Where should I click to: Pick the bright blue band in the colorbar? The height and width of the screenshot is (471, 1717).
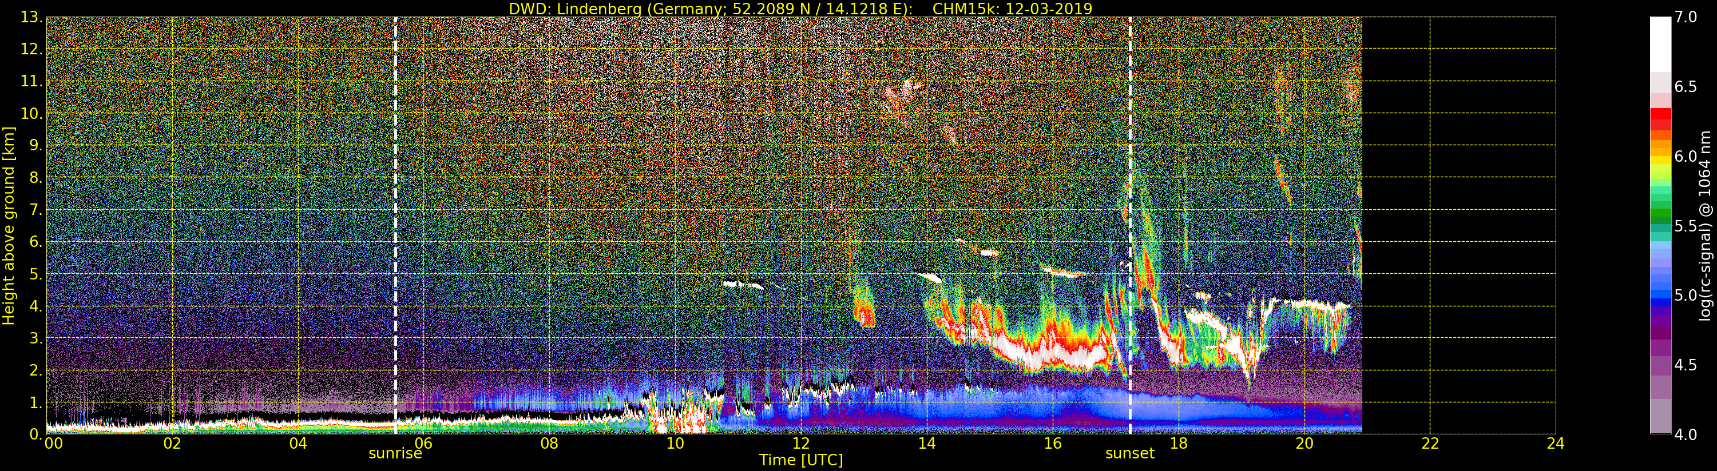[x=1660, y=294]
